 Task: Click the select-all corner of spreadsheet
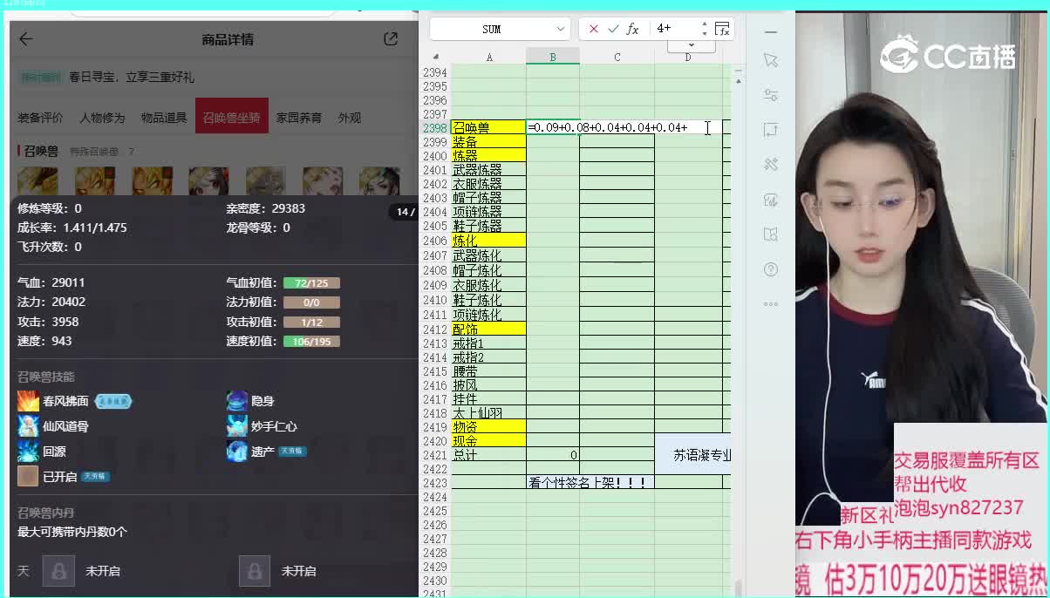[435, 57]
